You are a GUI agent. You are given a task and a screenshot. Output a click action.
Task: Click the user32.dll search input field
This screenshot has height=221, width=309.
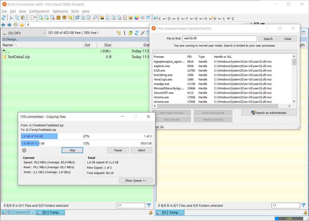pyautogui.click(x=220, y=38)
